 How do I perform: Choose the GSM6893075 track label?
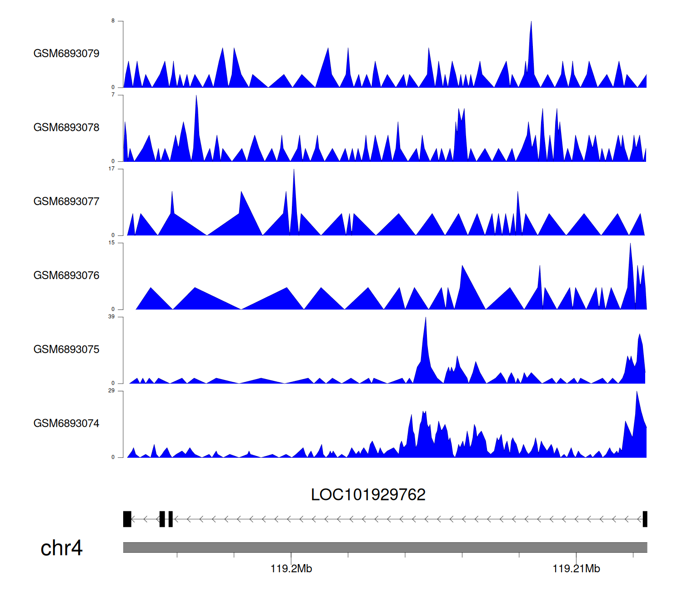click(66, 350)
